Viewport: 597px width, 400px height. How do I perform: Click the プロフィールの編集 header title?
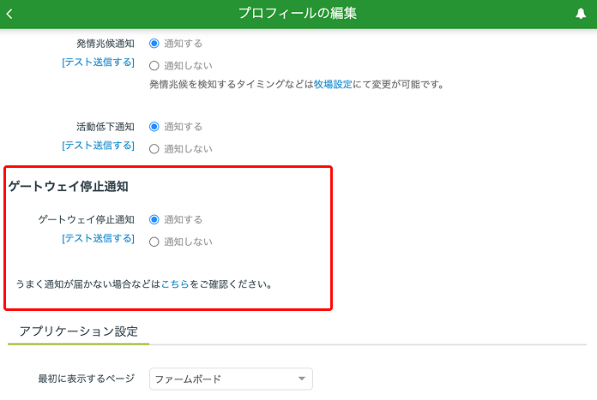[x=298, y=14]
